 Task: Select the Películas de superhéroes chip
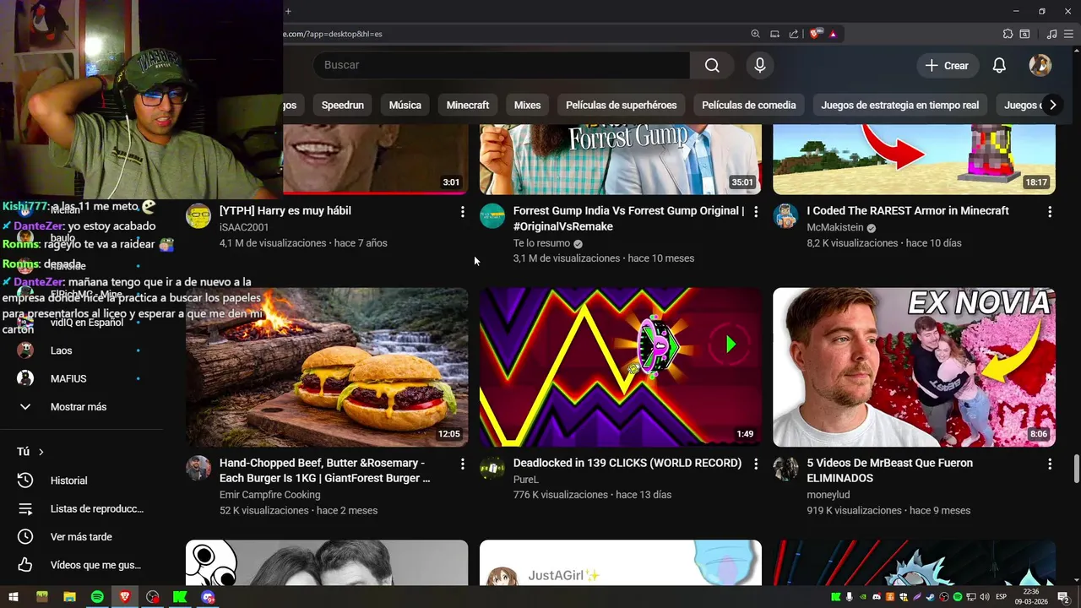[621, 105]
